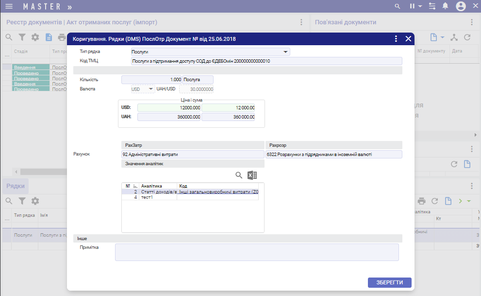Image resolution: width=481 pixels, height=296 pixels.
Task: Click the search icon in top header
Action: (398, 6)
